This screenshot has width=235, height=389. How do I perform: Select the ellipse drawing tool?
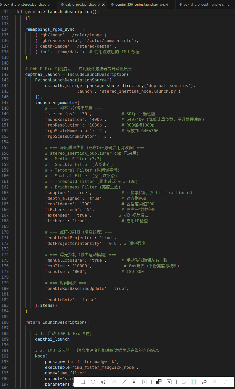pos(93,382)
